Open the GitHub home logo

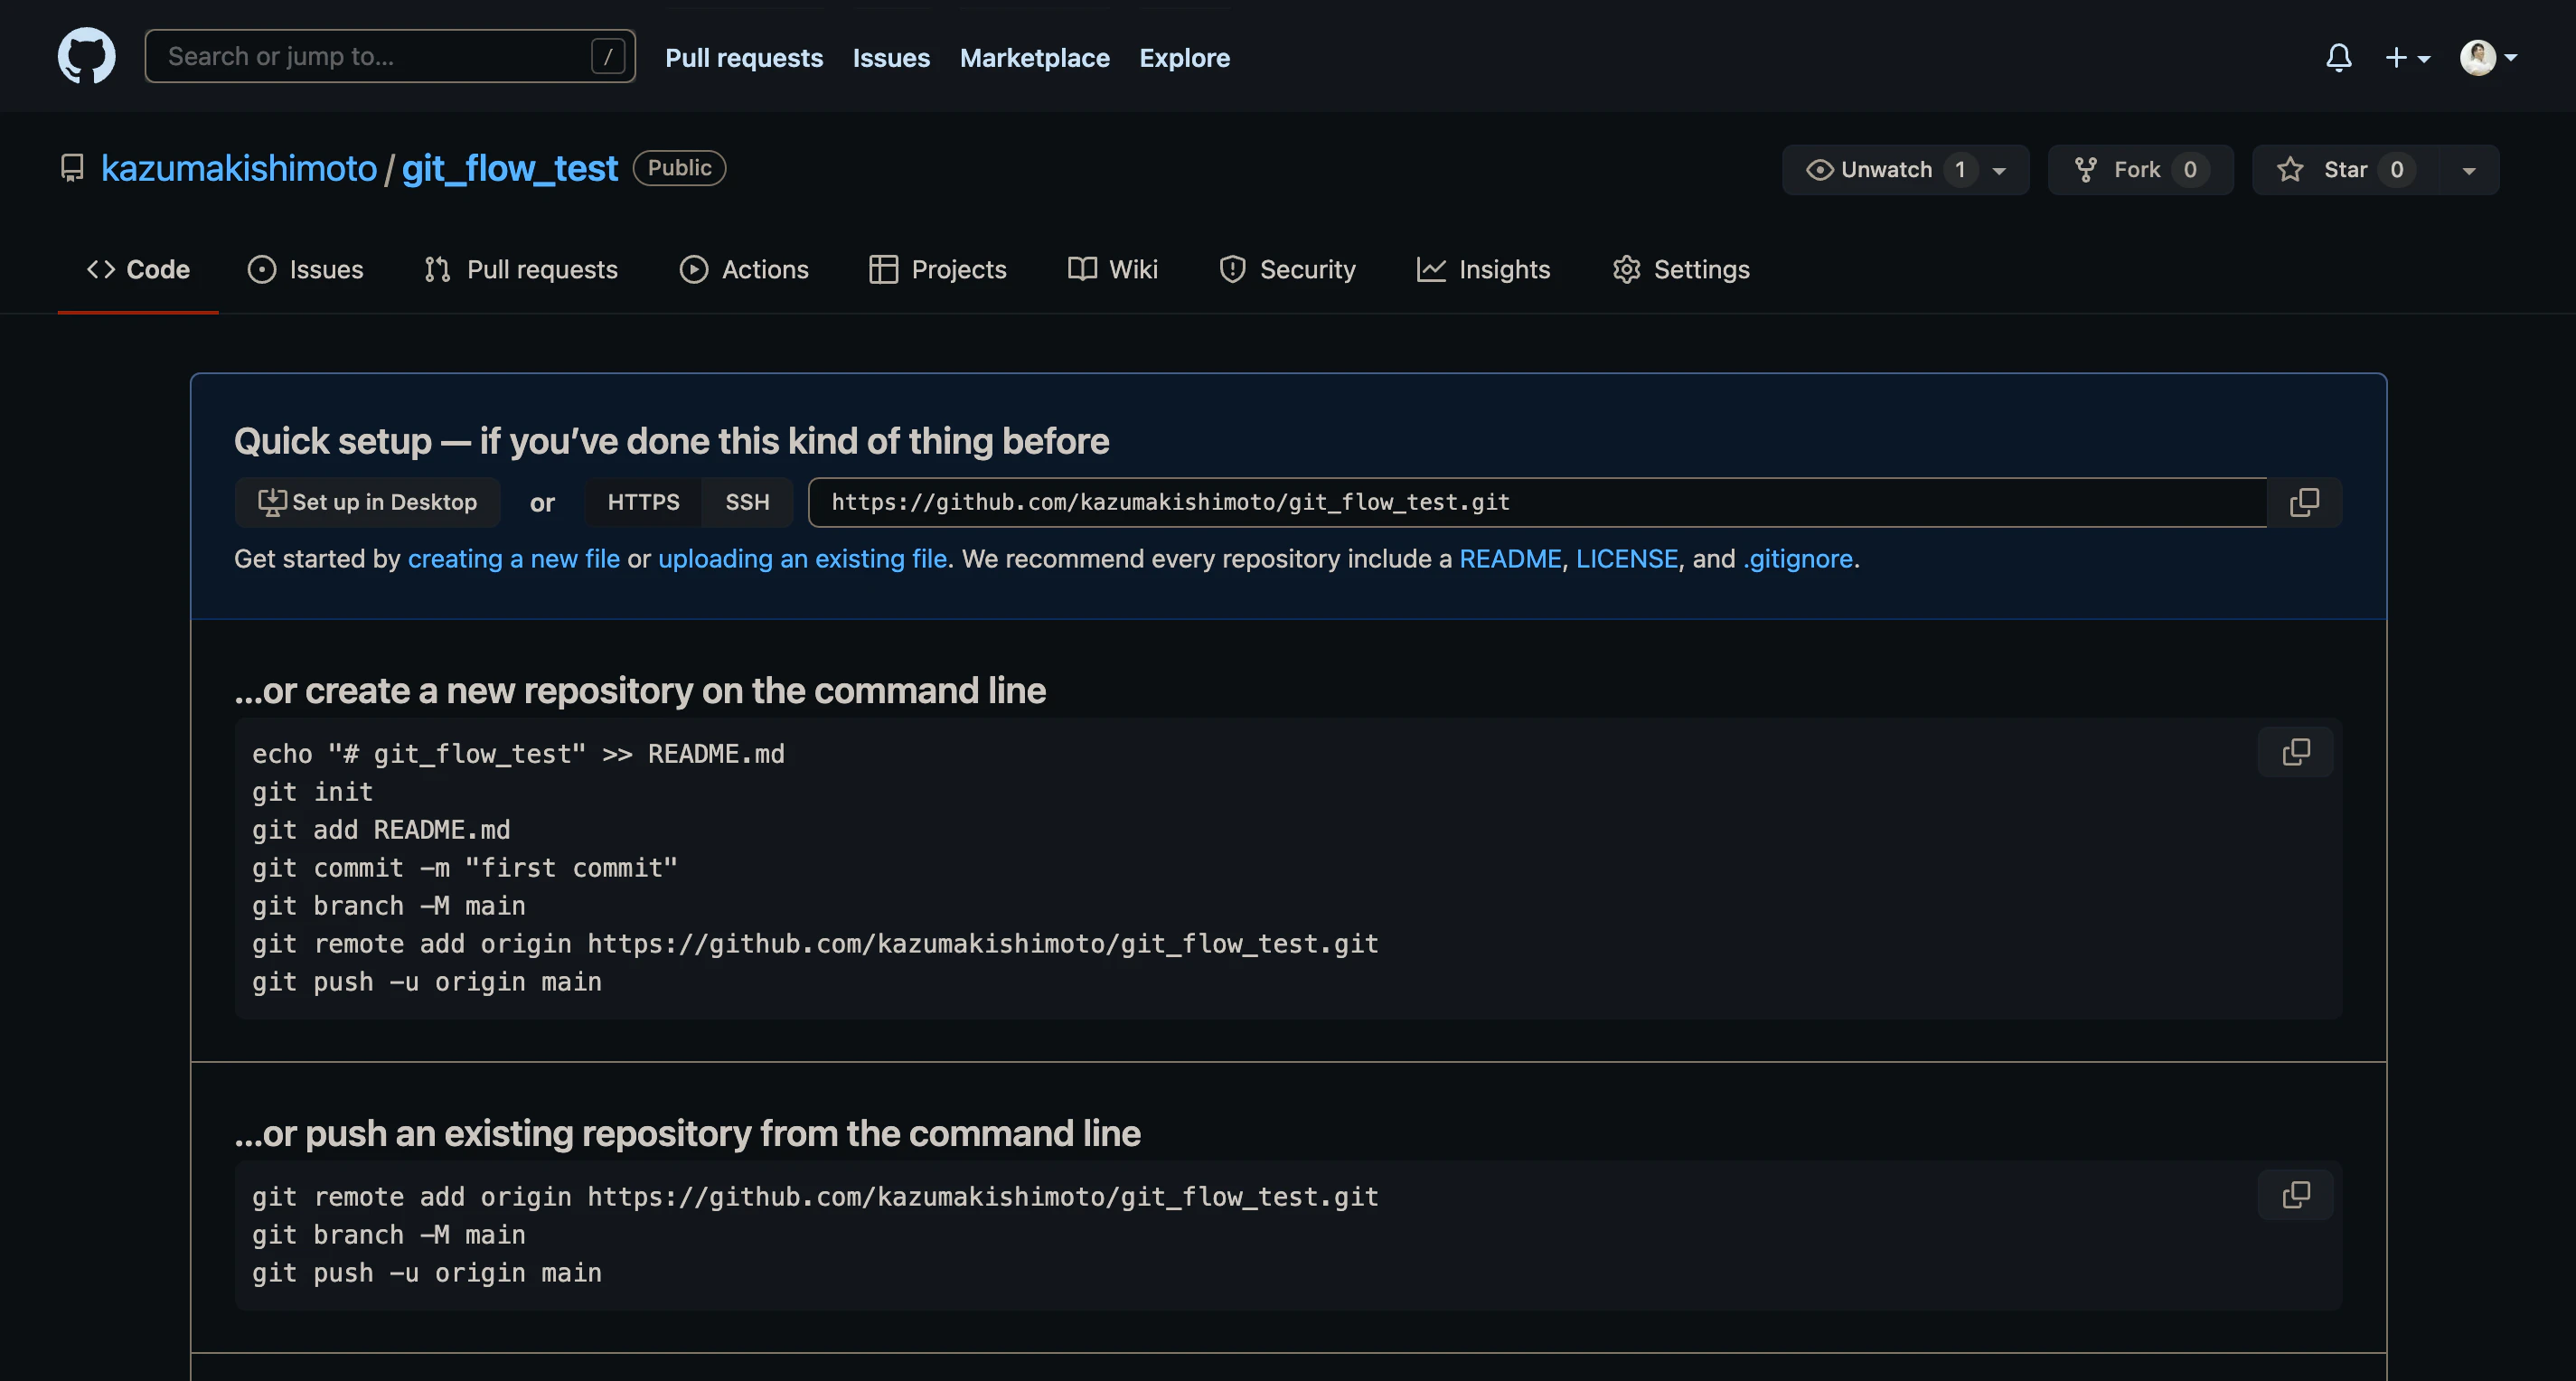[86, 56]
